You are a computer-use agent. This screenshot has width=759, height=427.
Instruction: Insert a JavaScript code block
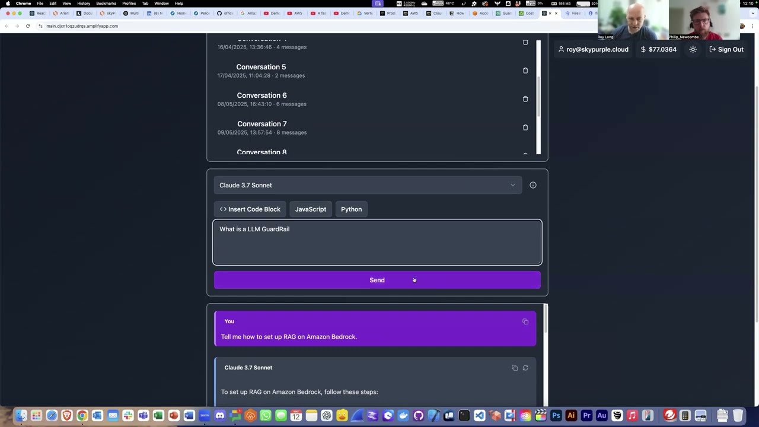point(311,209)
